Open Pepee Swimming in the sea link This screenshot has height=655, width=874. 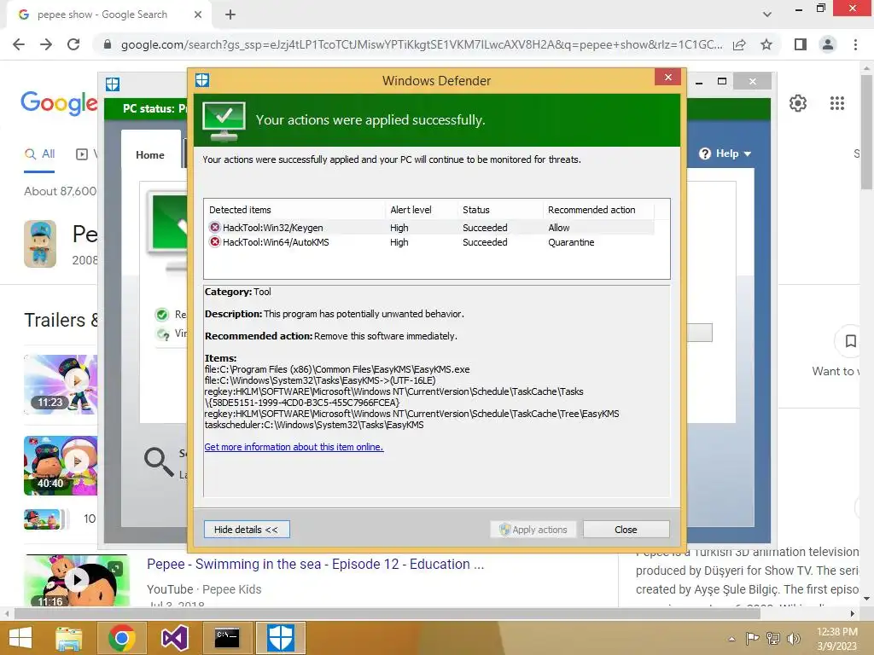coord(315,565)
